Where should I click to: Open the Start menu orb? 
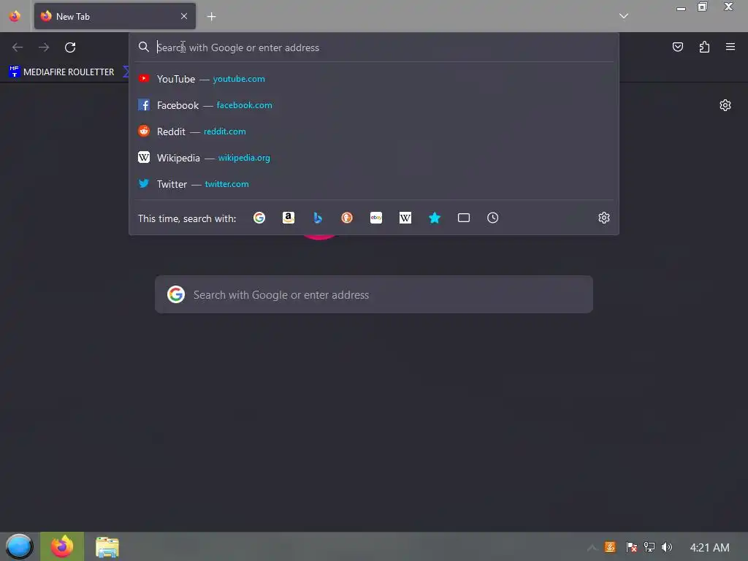[x=19, y=546]
